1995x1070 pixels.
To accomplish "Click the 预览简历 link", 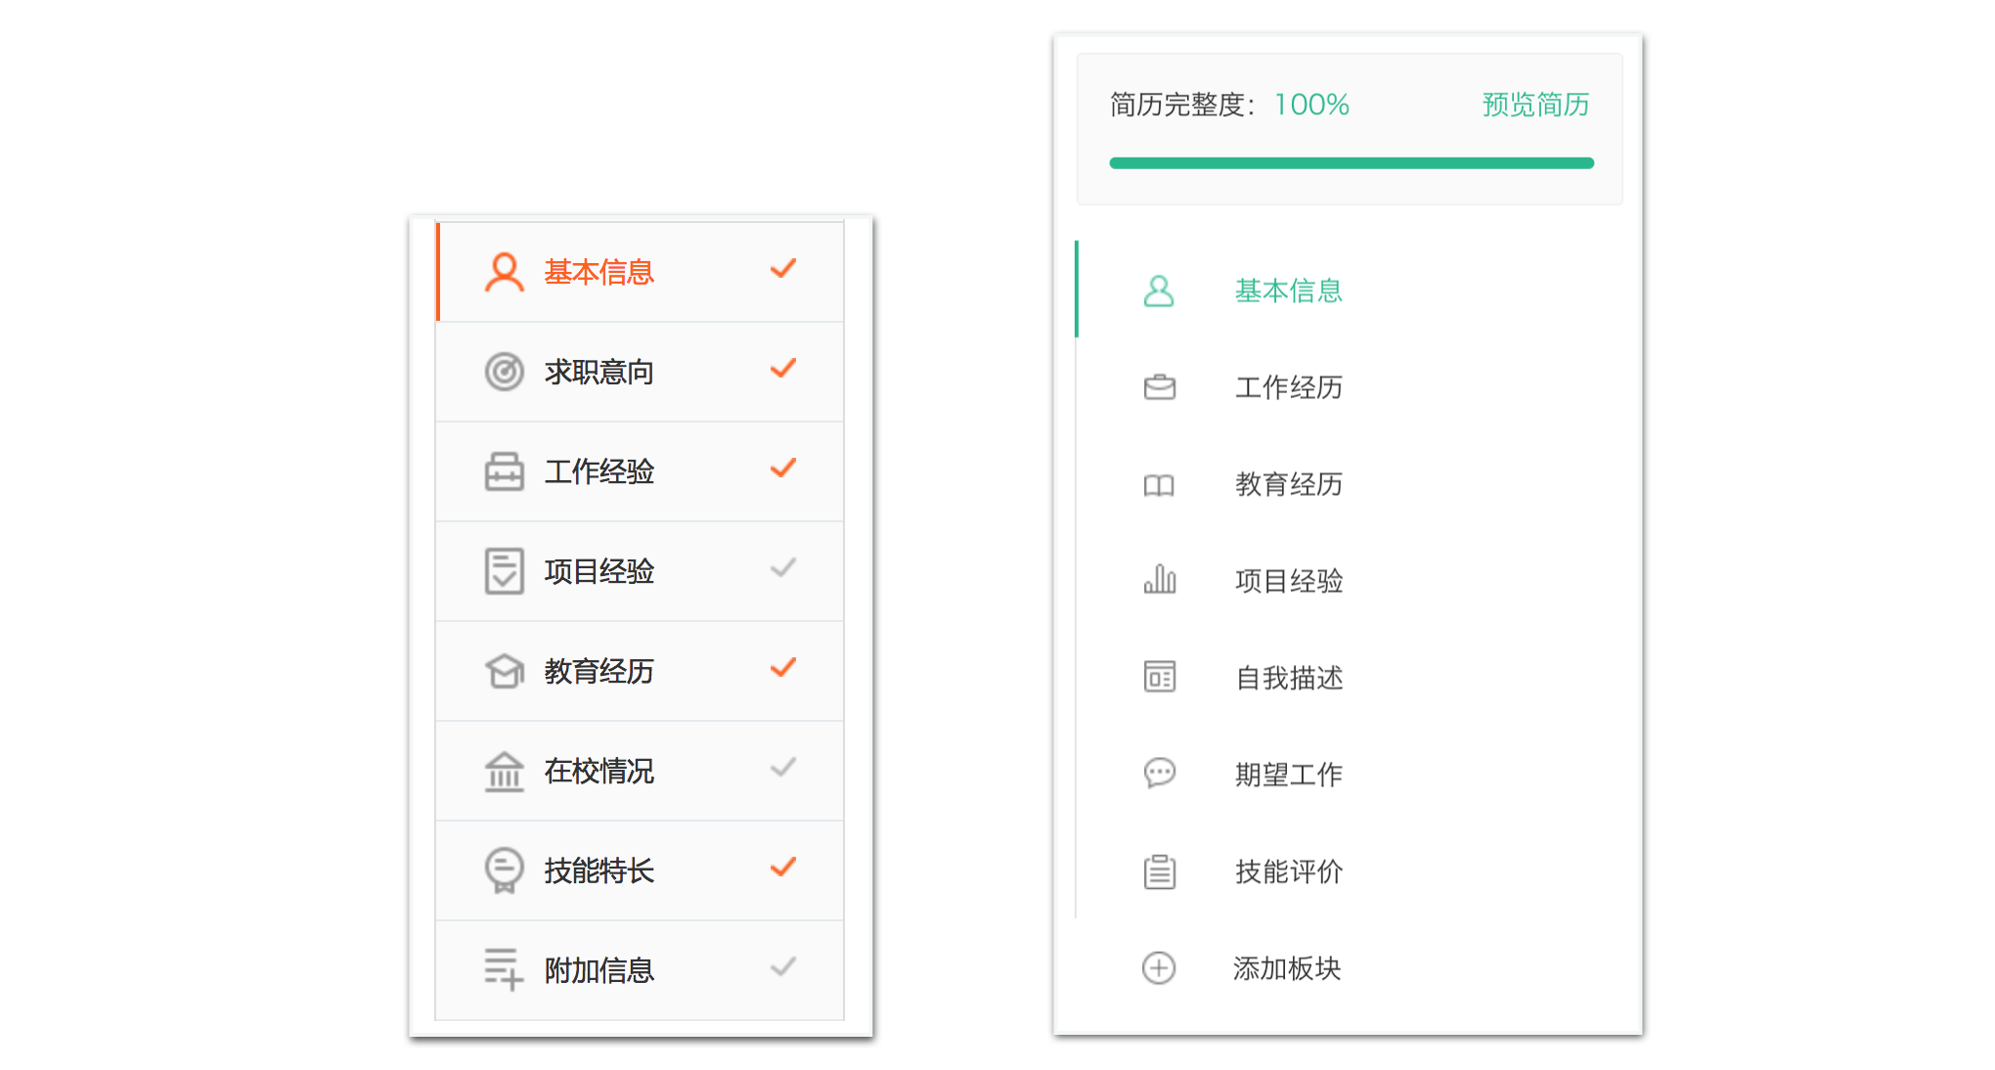I will pos(1535,105).
